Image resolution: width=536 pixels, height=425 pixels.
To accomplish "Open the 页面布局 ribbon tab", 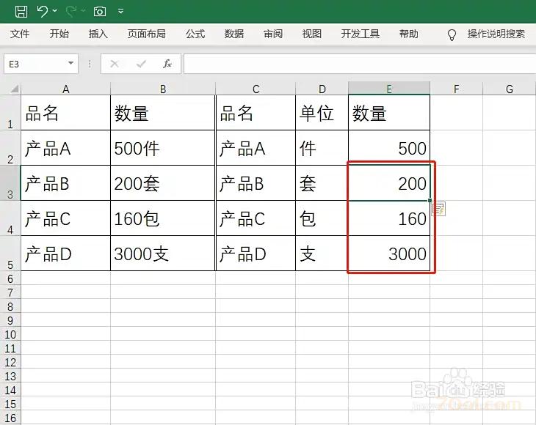I will [147, 34].
